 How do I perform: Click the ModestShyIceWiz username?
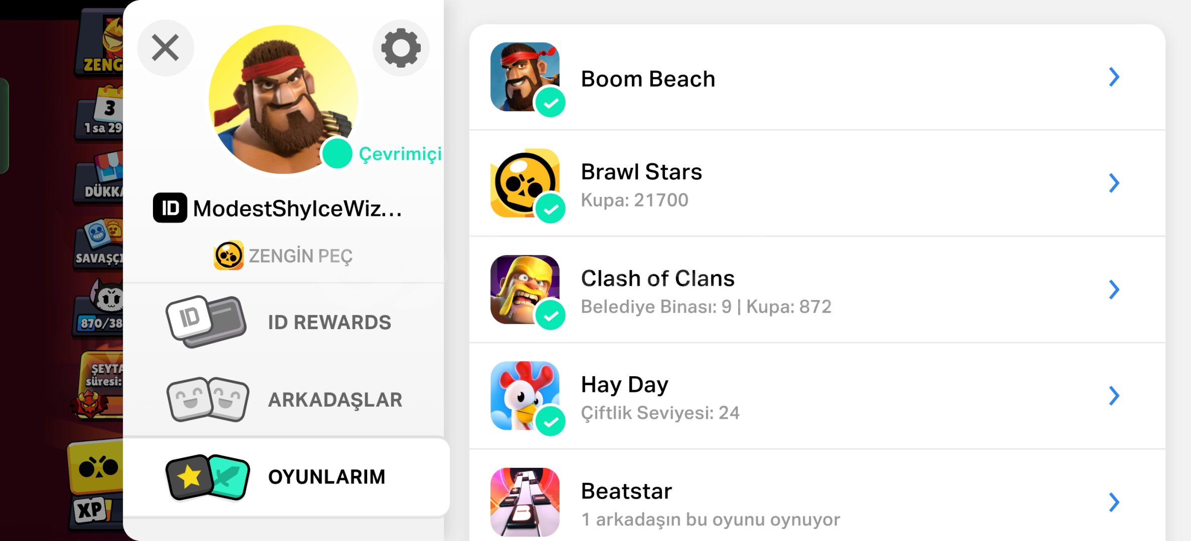(297, 208)
